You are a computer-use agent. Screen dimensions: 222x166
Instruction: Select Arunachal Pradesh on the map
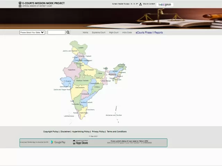click(x=121, y=66)
